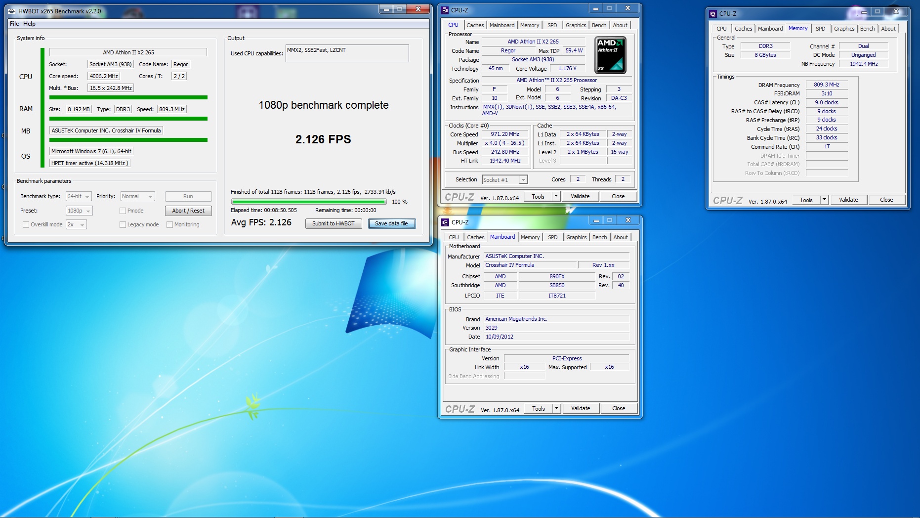This screenshot has width=920, height=518.
Task: Enable the Pmode checkbox
Action: tap(123, 211)
